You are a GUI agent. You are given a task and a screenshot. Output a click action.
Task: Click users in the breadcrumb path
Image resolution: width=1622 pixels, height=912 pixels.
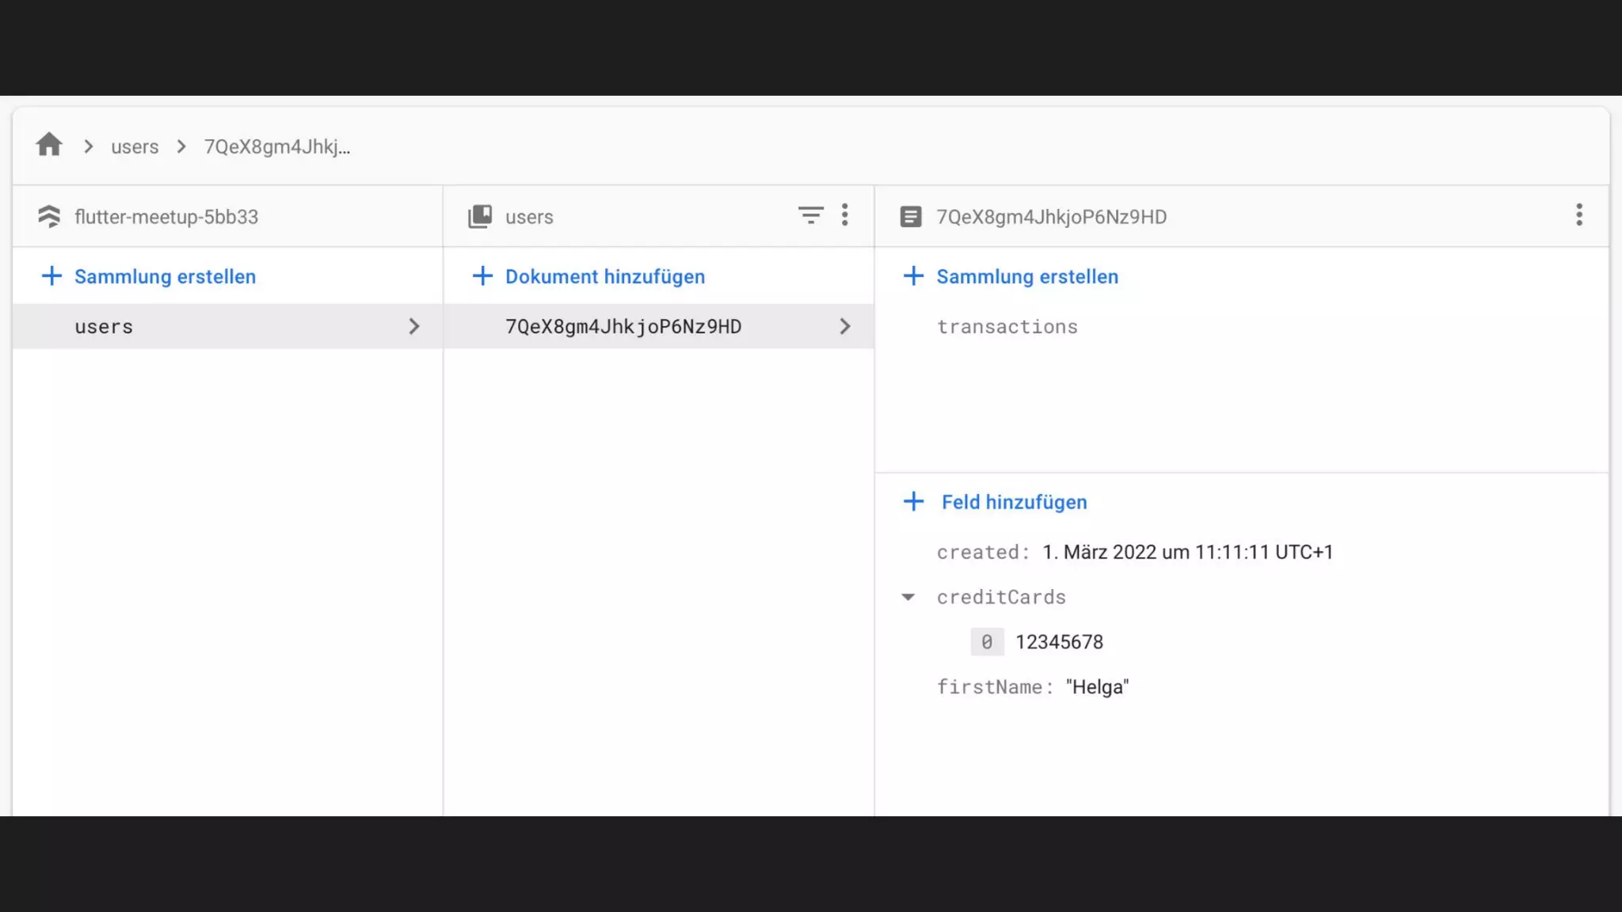(135, 146)
